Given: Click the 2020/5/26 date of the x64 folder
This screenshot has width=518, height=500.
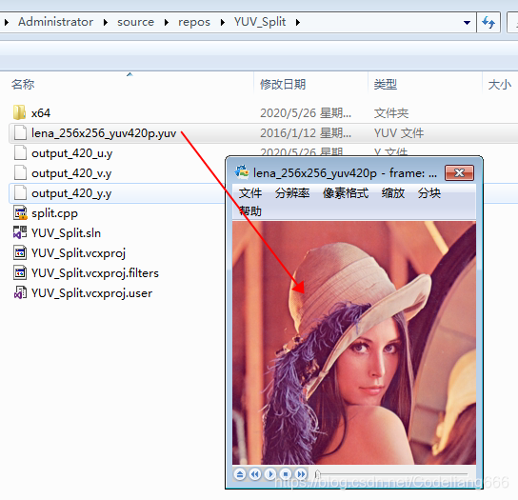Looking at the screenshot, I should (306, 113).
